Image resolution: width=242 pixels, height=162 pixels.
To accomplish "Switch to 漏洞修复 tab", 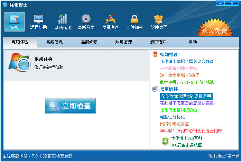I will (x=89, y=42).
